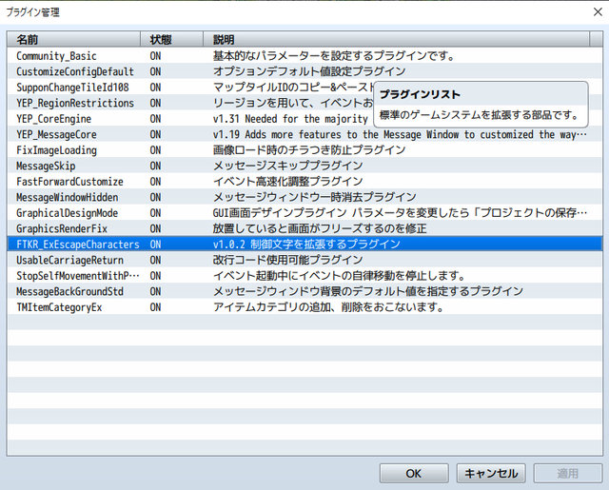609x490 pixels.
Task: Select the YEP_MessageCore plugin
Action: (x=304, y=134)
